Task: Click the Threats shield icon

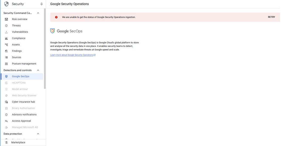Action: (6, 25)
